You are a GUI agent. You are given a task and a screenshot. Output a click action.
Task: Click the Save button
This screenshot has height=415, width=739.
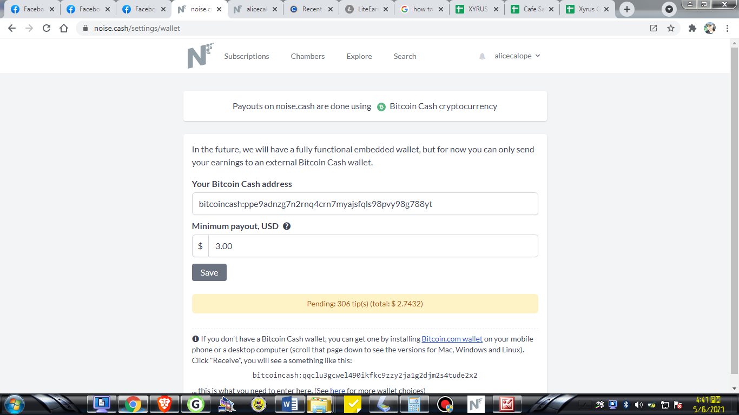(x=209, y=272)
